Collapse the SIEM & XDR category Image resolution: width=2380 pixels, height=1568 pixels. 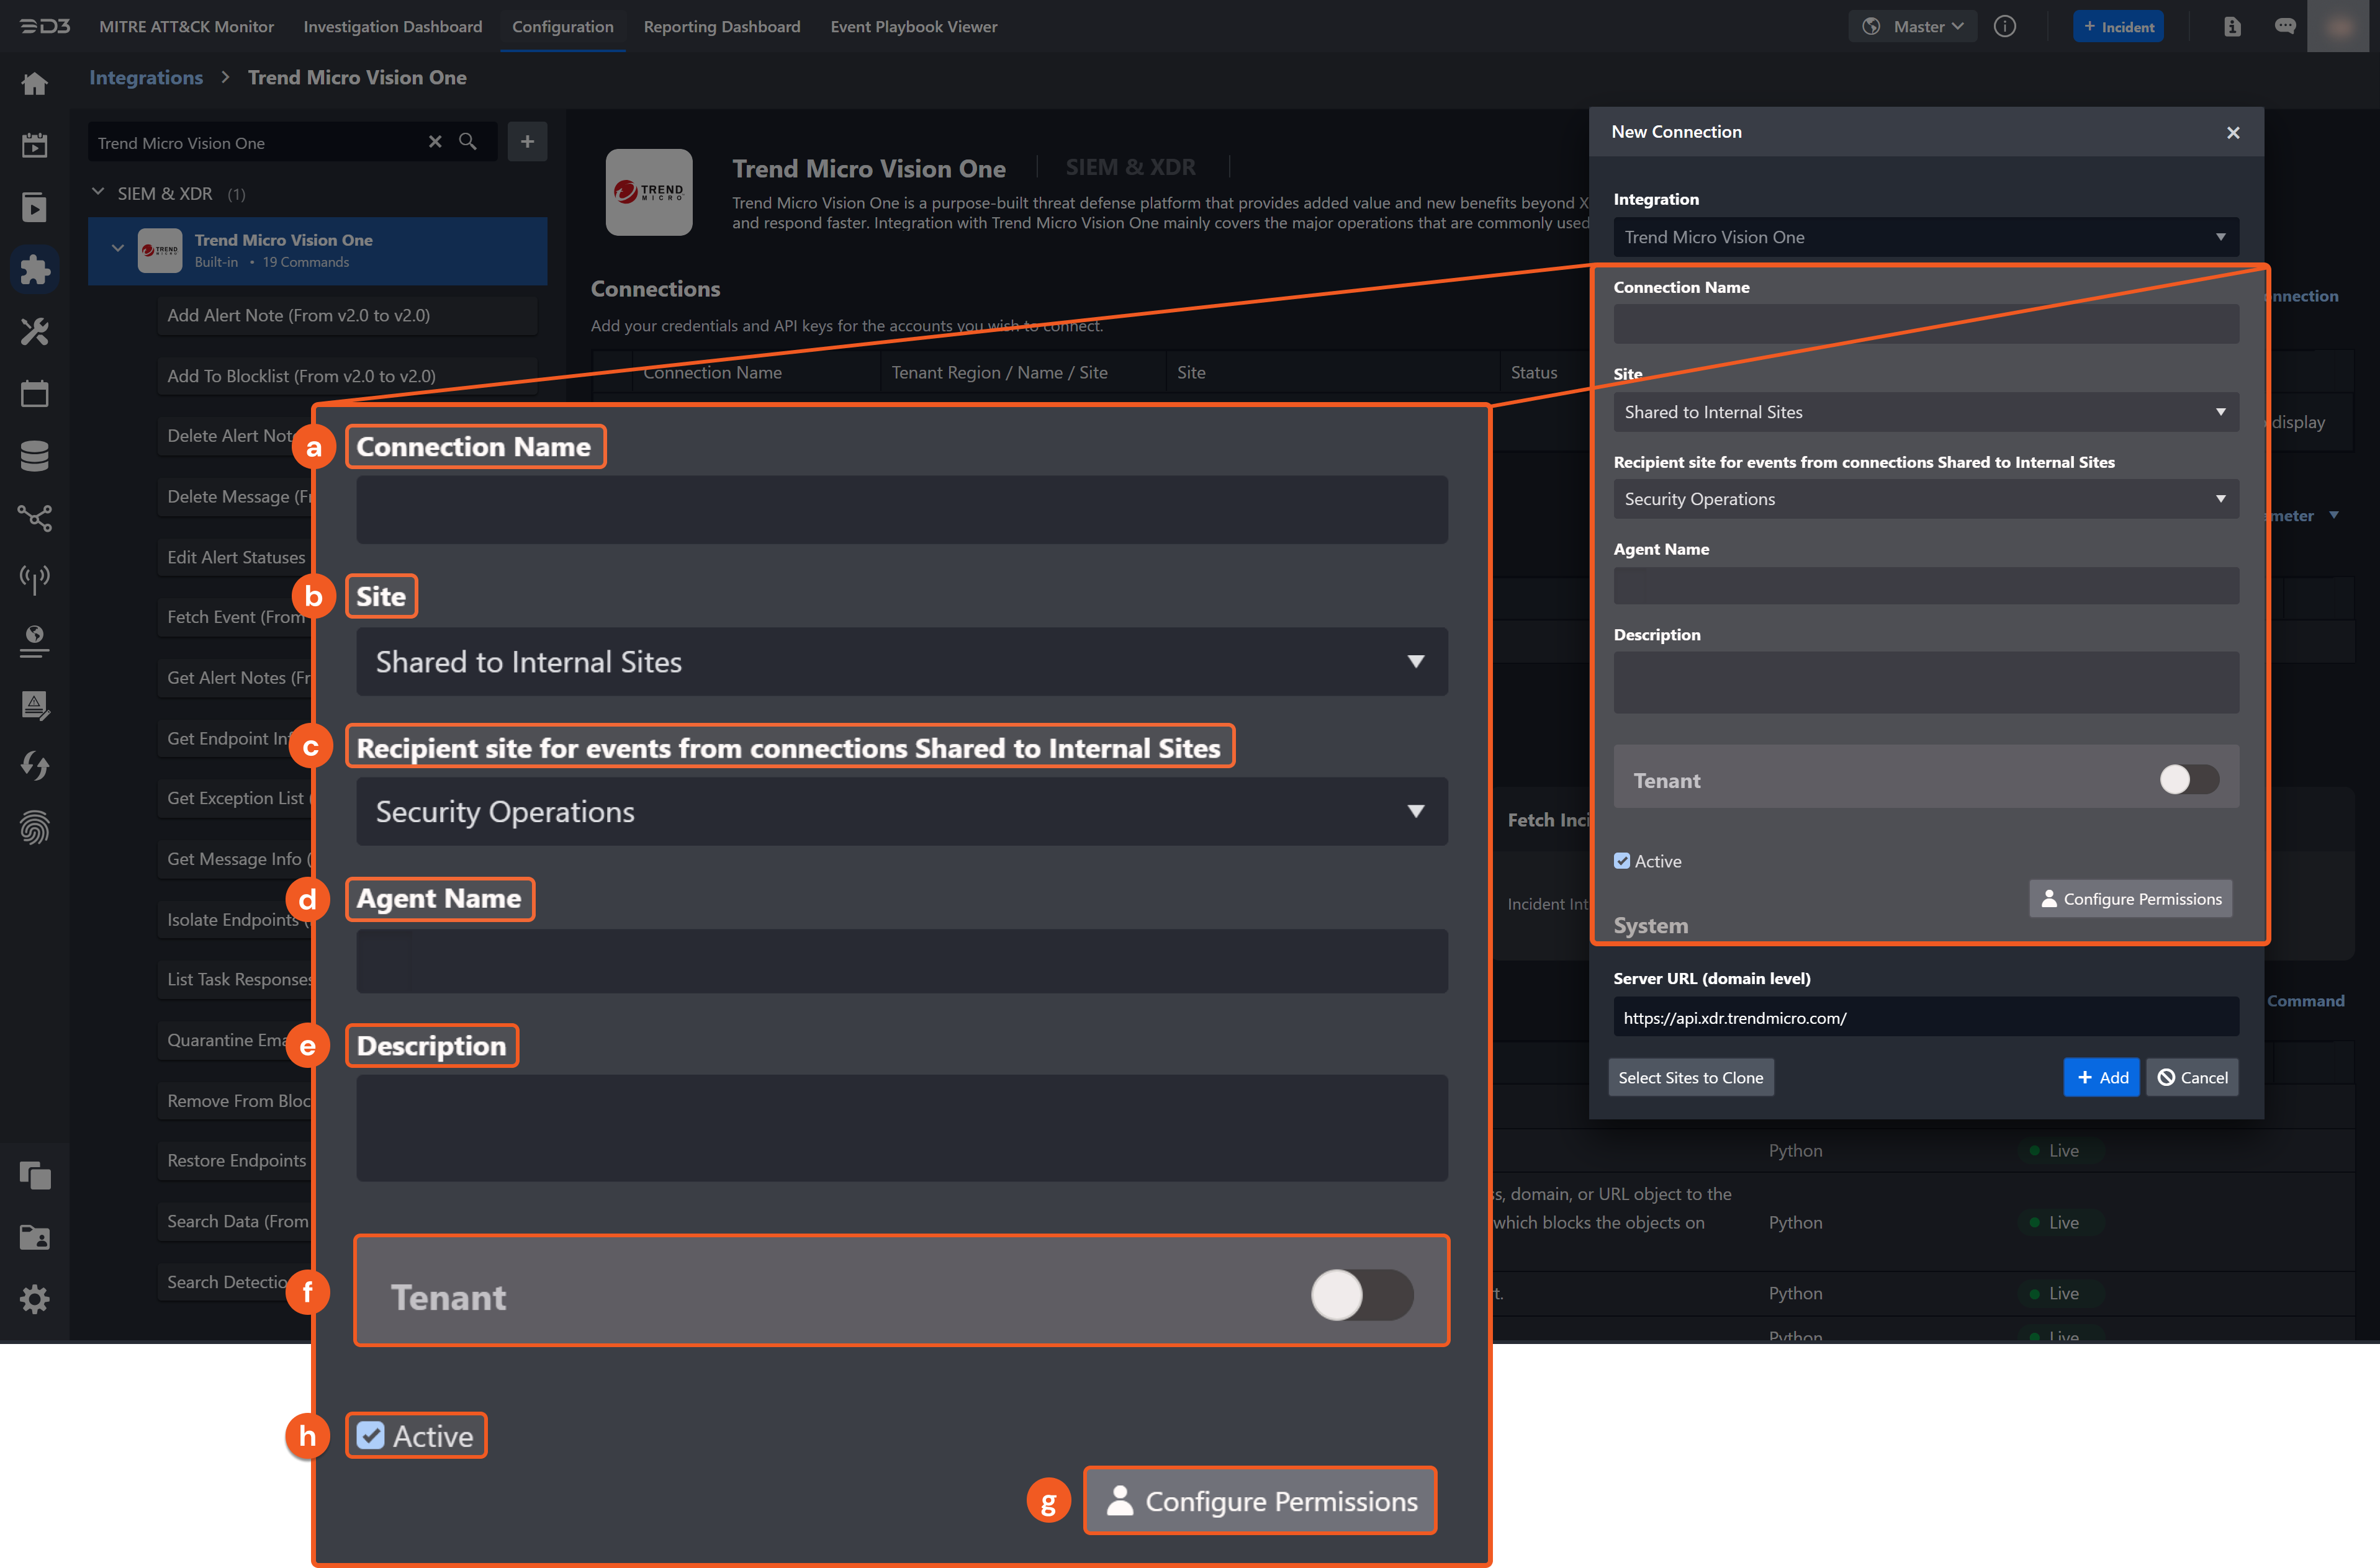point(98,192)
